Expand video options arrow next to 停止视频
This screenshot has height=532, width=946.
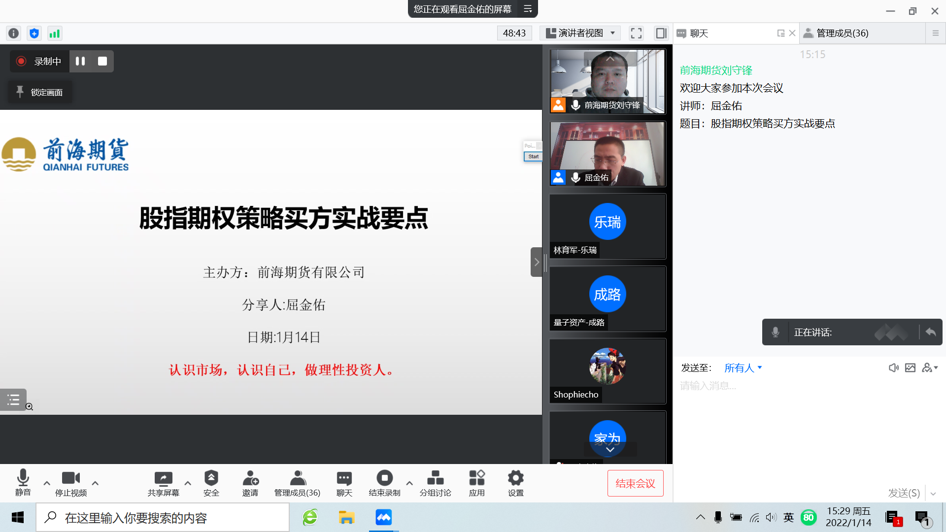95,483
